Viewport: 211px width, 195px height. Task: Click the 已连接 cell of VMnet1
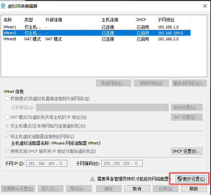click(x=108, y=27)
